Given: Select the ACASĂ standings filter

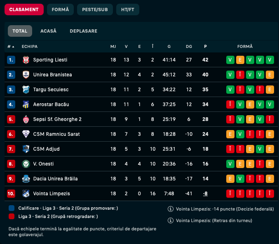Looking at the screenshot, I should point(48,31).
